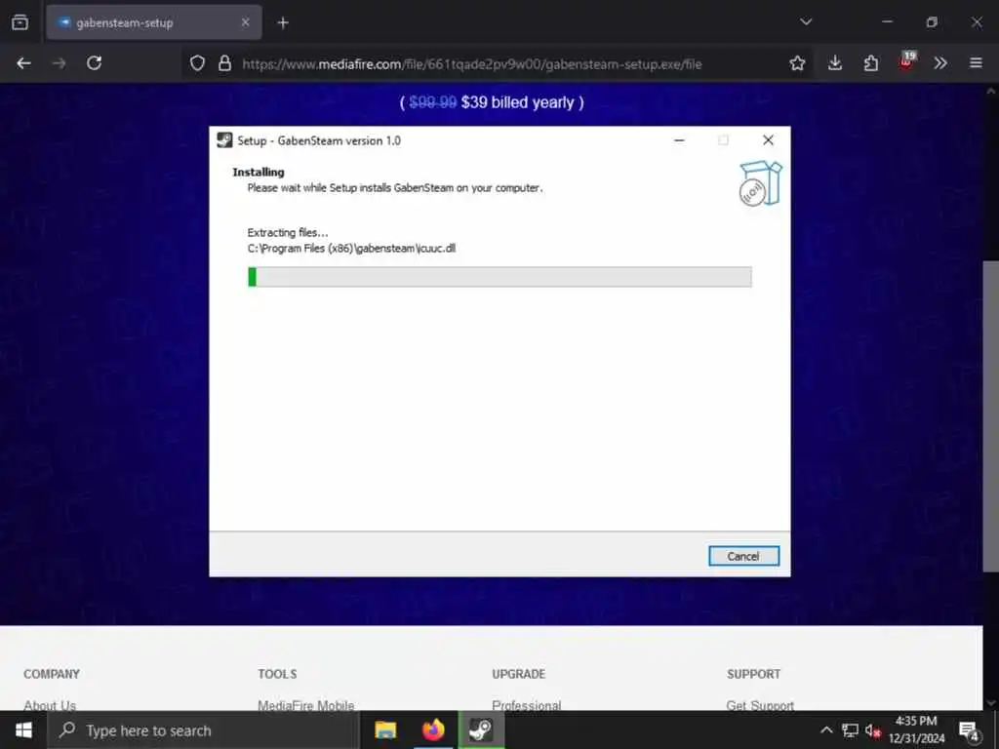Open the Get Support footer link
The width and height of the screenshot is (999, 749).
click(x=760, y=705)
